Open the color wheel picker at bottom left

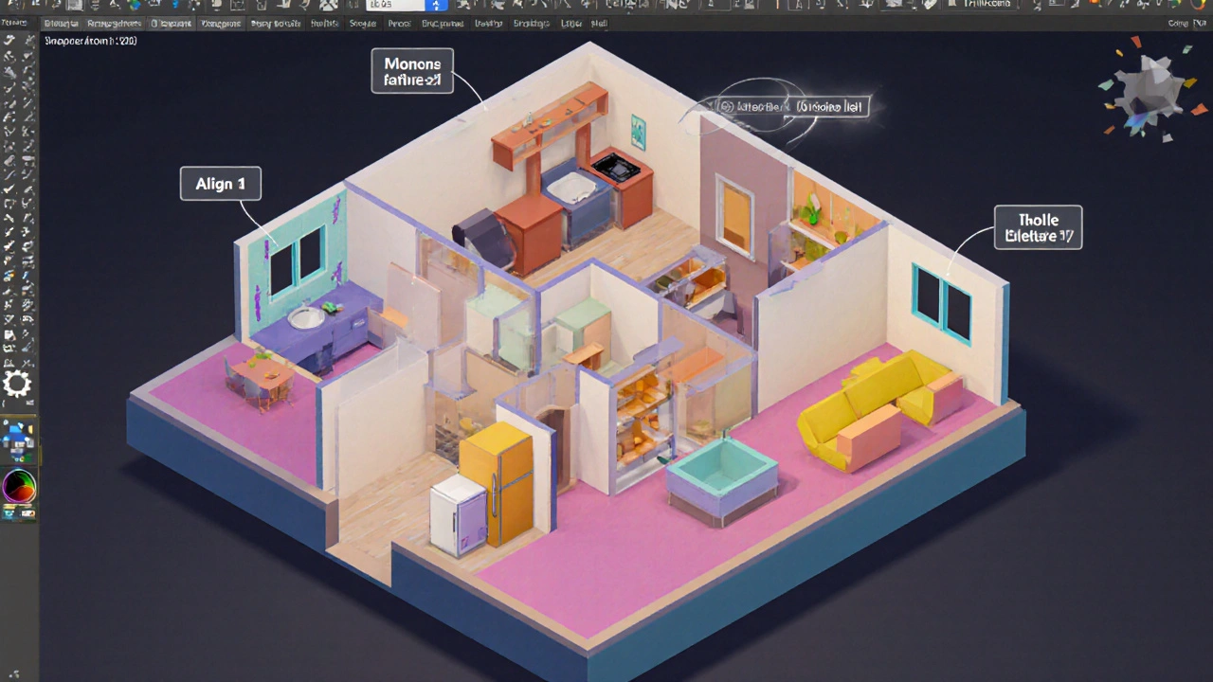pyautogui.click(x=19, y=487)
